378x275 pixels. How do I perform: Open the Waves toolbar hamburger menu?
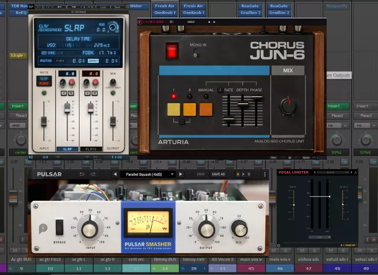click(128, 7)
